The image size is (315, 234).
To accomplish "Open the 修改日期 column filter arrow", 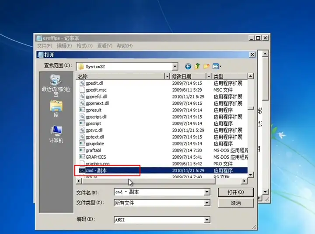I will 209,76.
